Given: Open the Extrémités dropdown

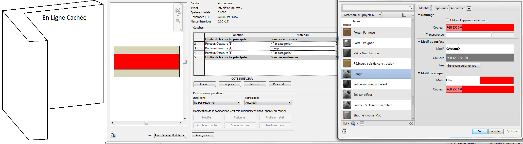Looking at the screenshot, I should [x=268, y=103].
